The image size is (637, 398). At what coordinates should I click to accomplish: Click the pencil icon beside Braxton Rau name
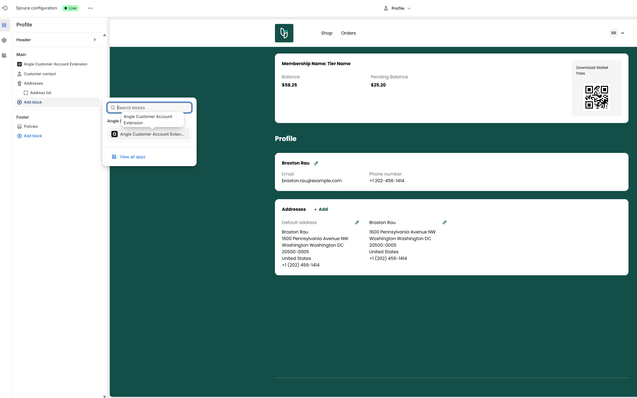pos(316,163)
